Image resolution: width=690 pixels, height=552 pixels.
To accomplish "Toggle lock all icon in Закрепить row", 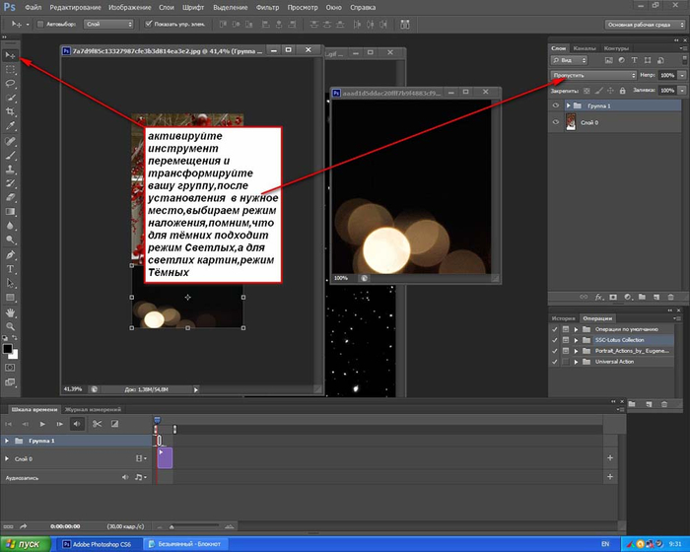I will click(622, 91).
